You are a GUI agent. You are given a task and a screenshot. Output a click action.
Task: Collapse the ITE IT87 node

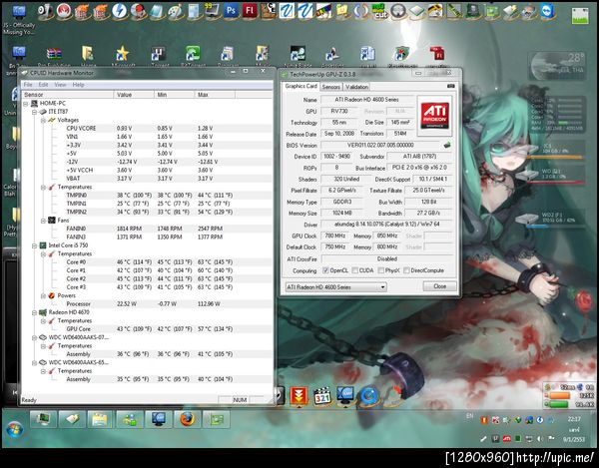click(x=34, y=112)
